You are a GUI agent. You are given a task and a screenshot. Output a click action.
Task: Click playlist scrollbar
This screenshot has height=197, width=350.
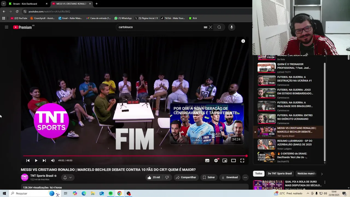325,112
